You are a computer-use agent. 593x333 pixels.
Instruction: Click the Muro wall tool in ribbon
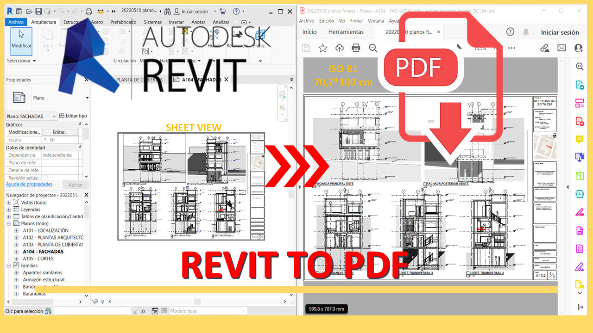tap(48, 41)
